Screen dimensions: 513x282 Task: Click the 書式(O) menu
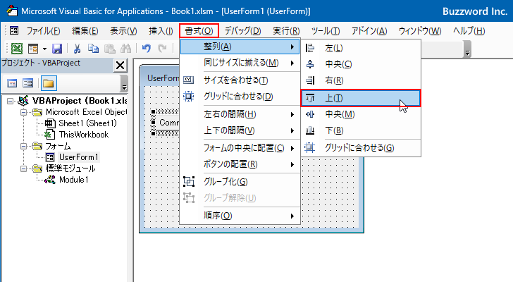pyautogui.click(x=199, y=31)
